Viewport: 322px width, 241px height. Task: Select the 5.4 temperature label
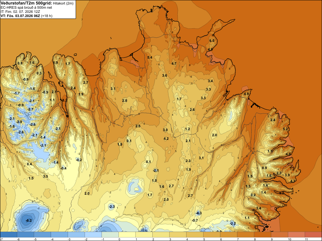click(150, 57)
